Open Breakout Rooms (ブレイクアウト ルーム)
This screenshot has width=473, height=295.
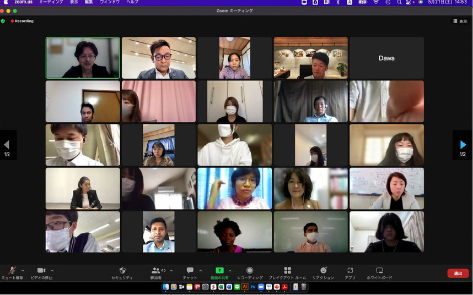pos(287,271)
